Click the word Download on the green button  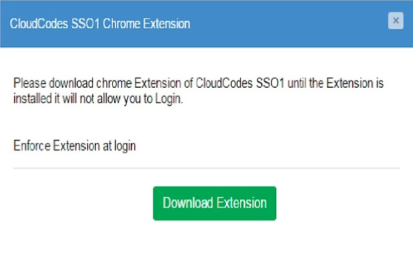(x=187, y=203)
